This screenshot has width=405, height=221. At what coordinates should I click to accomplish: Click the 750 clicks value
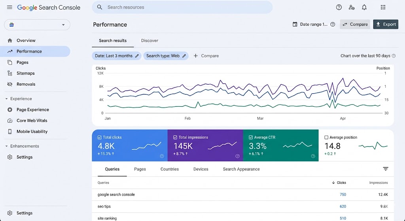pyautogui.click(x=343, y=195)
